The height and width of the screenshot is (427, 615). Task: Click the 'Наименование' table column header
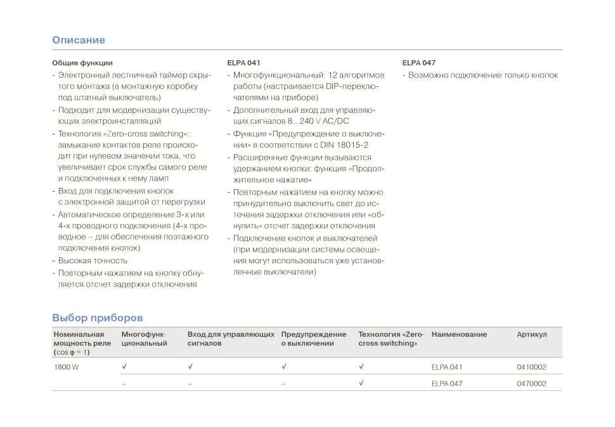[459, 334]
